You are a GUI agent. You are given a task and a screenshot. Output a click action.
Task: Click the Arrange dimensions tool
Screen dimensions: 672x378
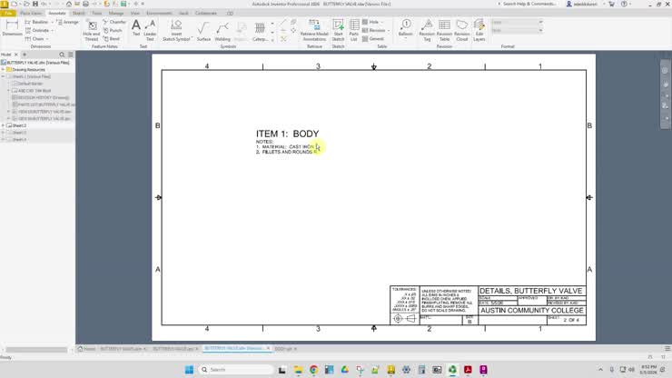click(x=68, y=22)
